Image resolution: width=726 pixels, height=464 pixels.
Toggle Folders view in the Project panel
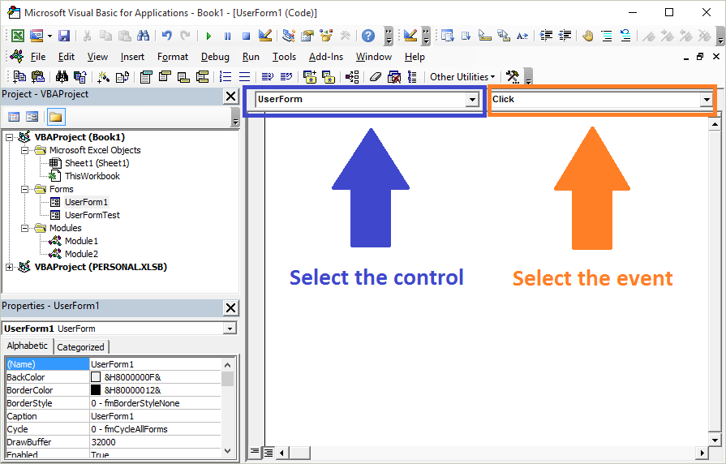pos(55,117)
